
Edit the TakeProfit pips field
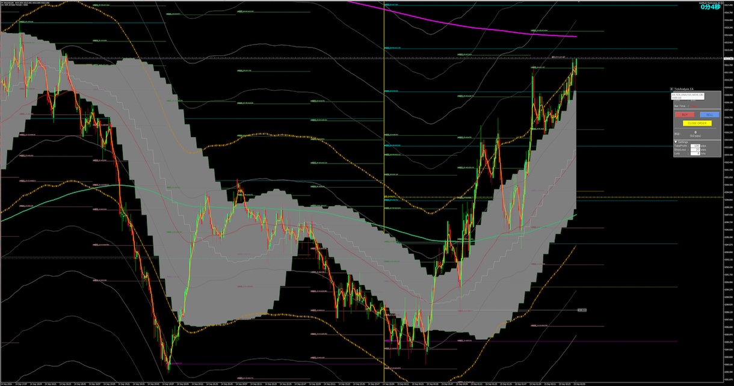pyautogui.click(x=697, y=146)
